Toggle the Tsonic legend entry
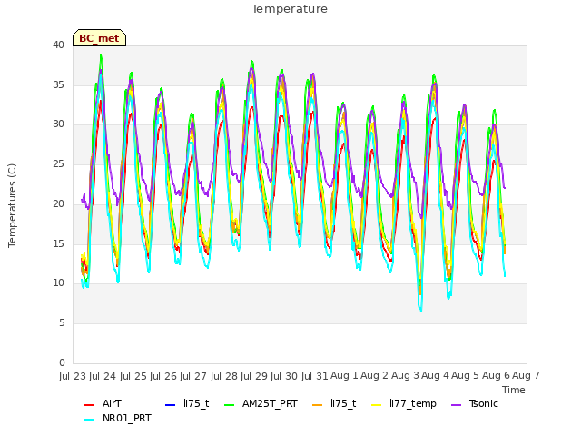The image size is (581, 436). click(x=475, y=403)
